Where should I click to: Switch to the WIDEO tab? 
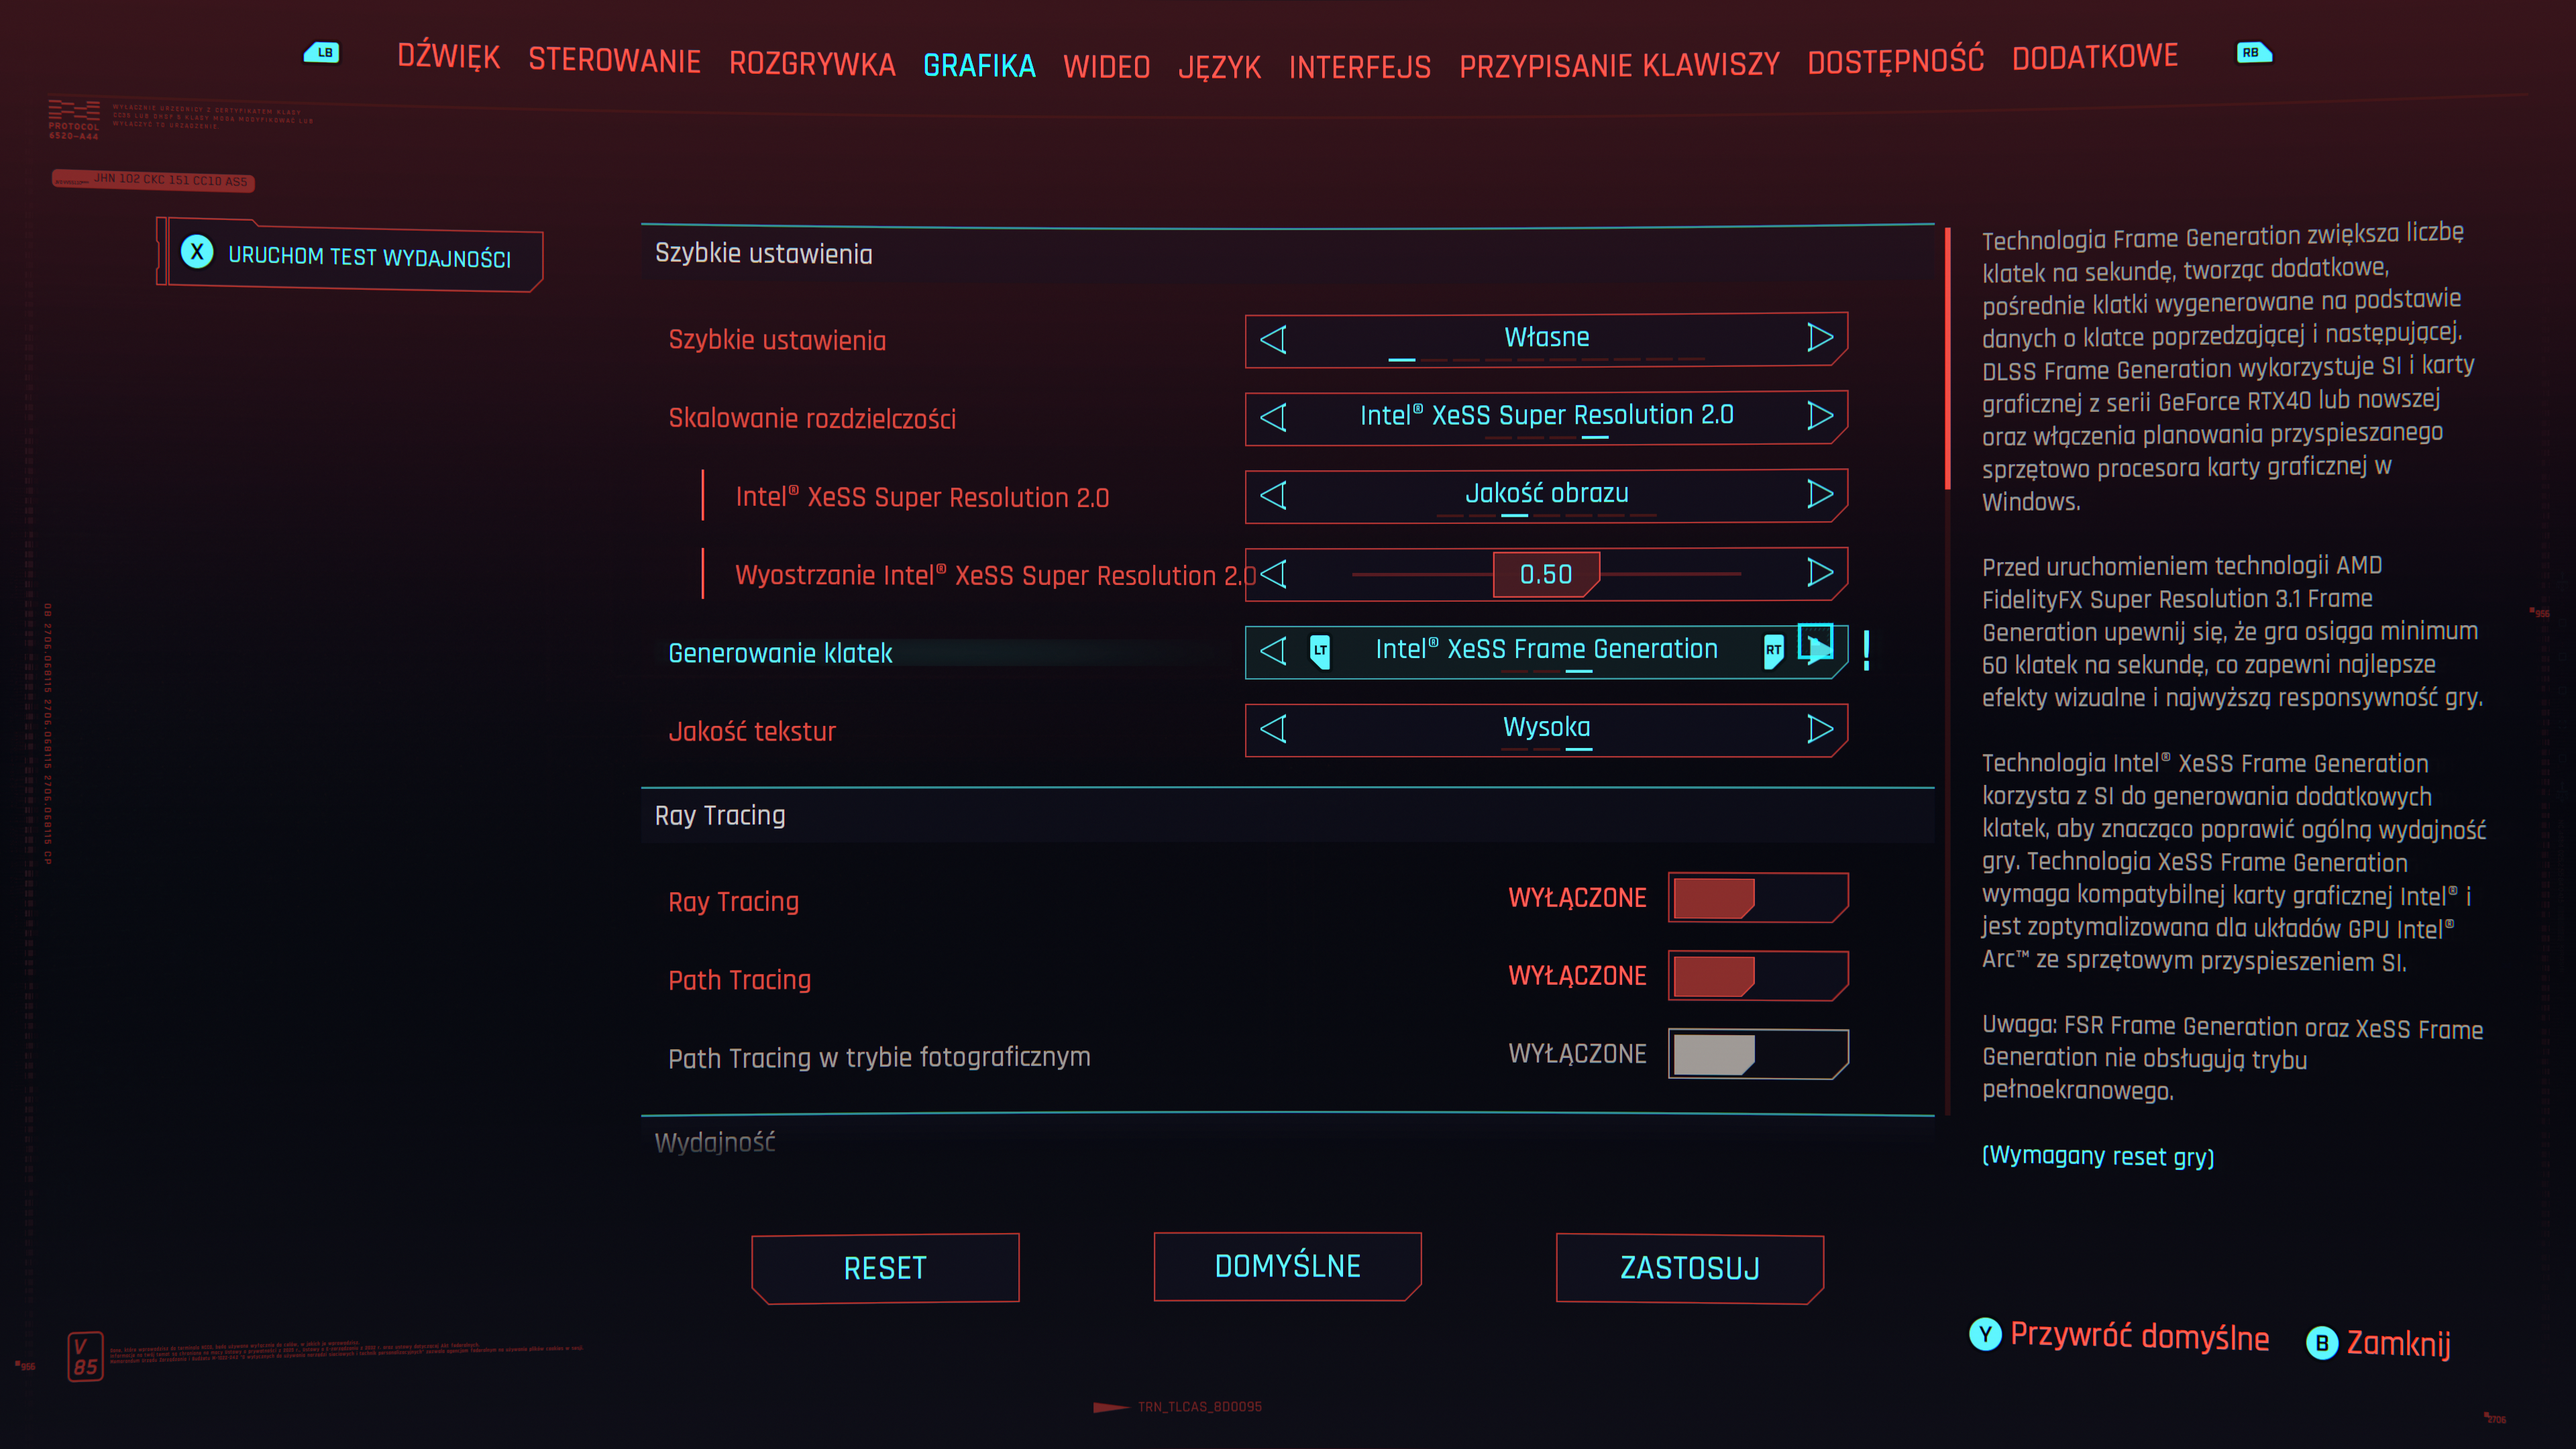point(1106,67)
